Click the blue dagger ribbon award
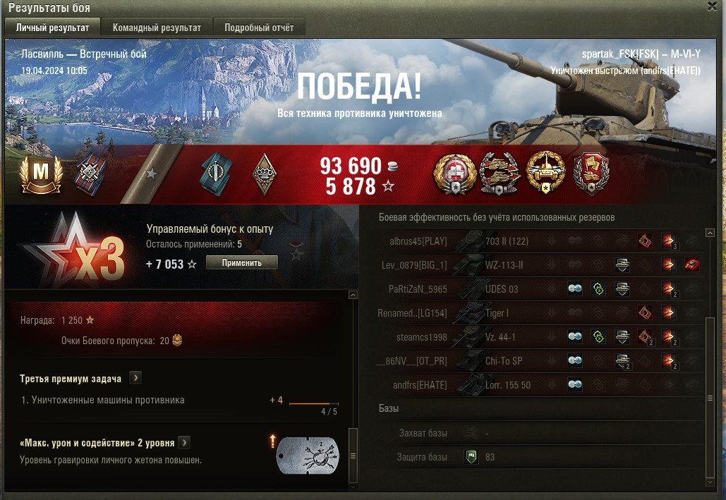The width and height of the screenshot is (726, 500). [216, 174]
